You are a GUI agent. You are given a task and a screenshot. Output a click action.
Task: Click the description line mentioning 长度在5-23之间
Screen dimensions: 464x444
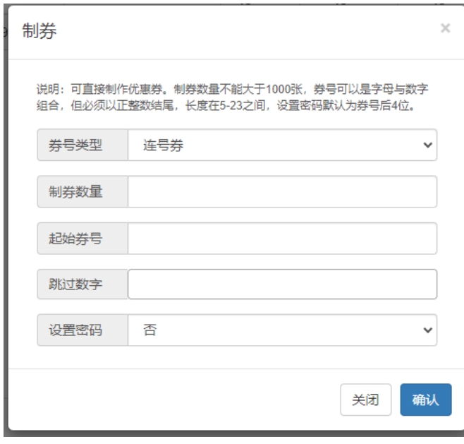(x=226, y=105)
